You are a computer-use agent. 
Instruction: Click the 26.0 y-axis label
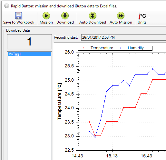pos(69,52)
